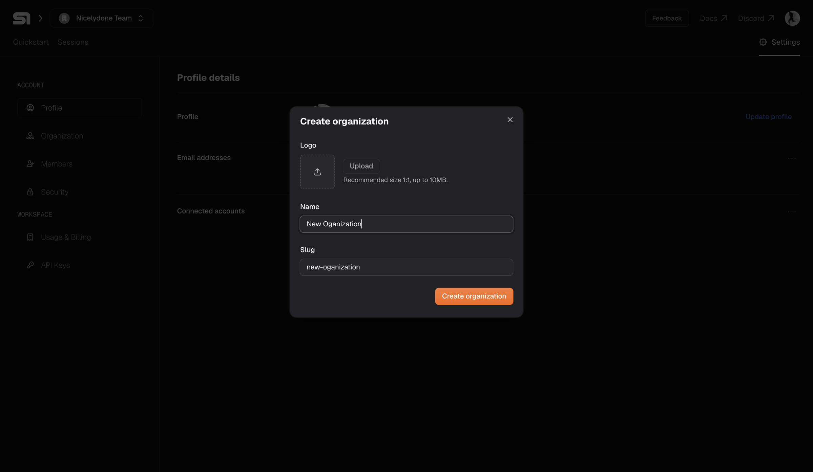The image size is (813, 472).
Task: Click the Organization group icon
Action: [30, 136]
